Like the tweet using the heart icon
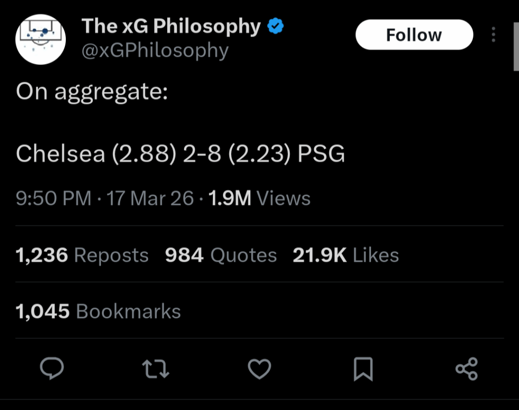 tap(259, 370)
